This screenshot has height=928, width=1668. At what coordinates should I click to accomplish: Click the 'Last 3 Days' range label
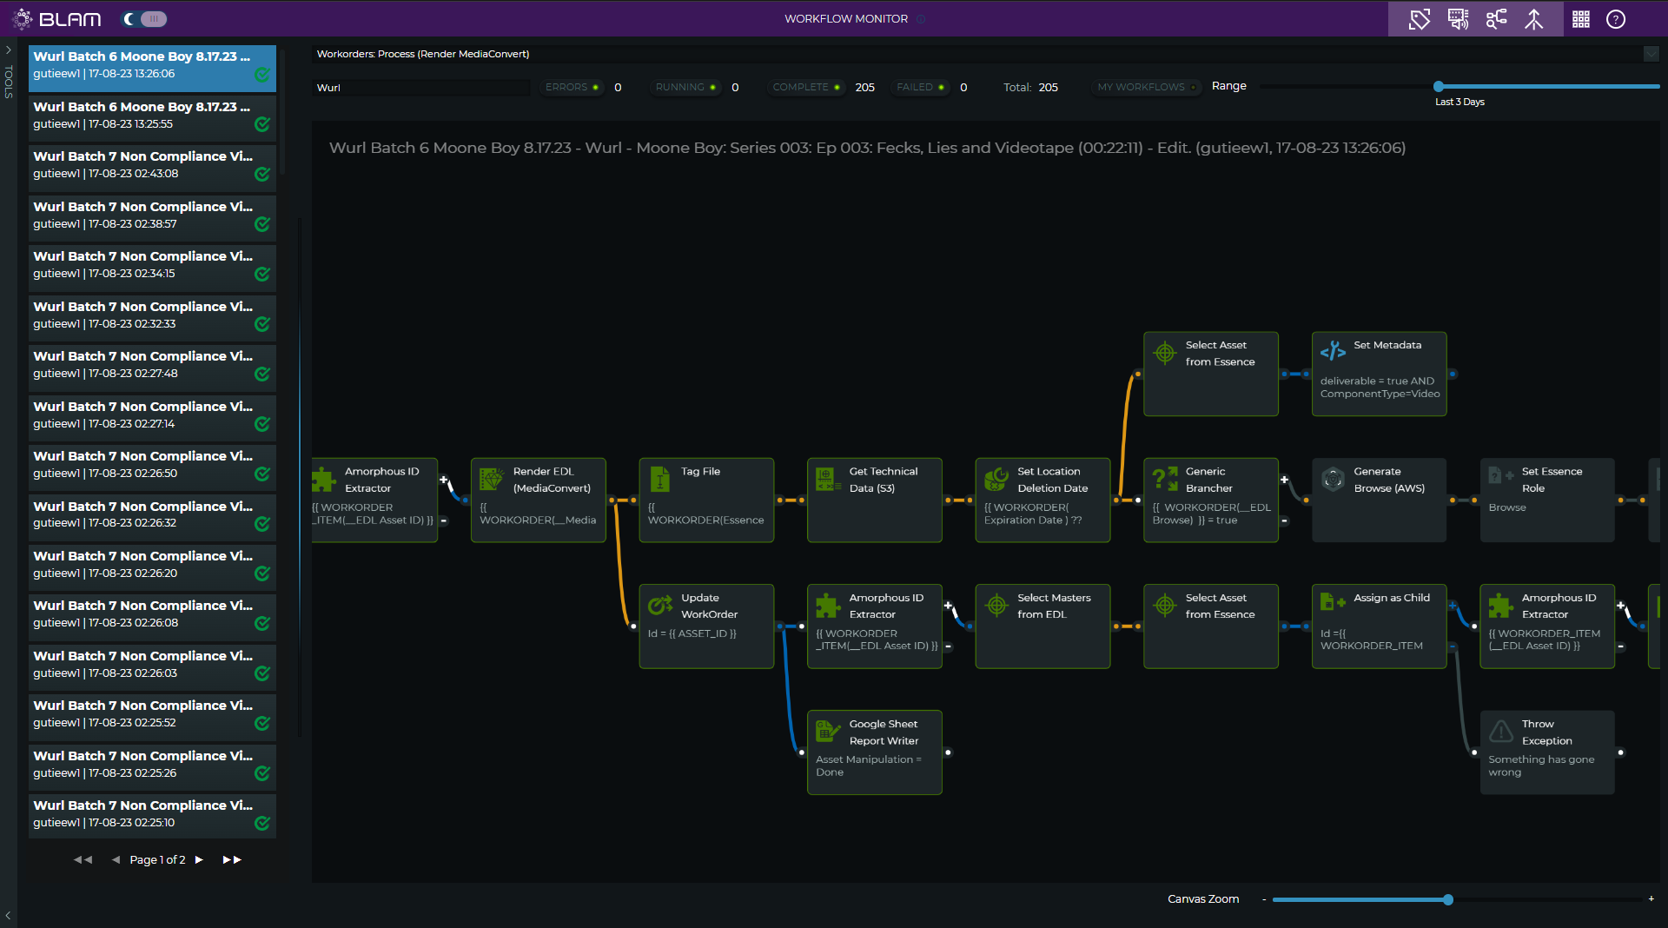[1459, 103]
